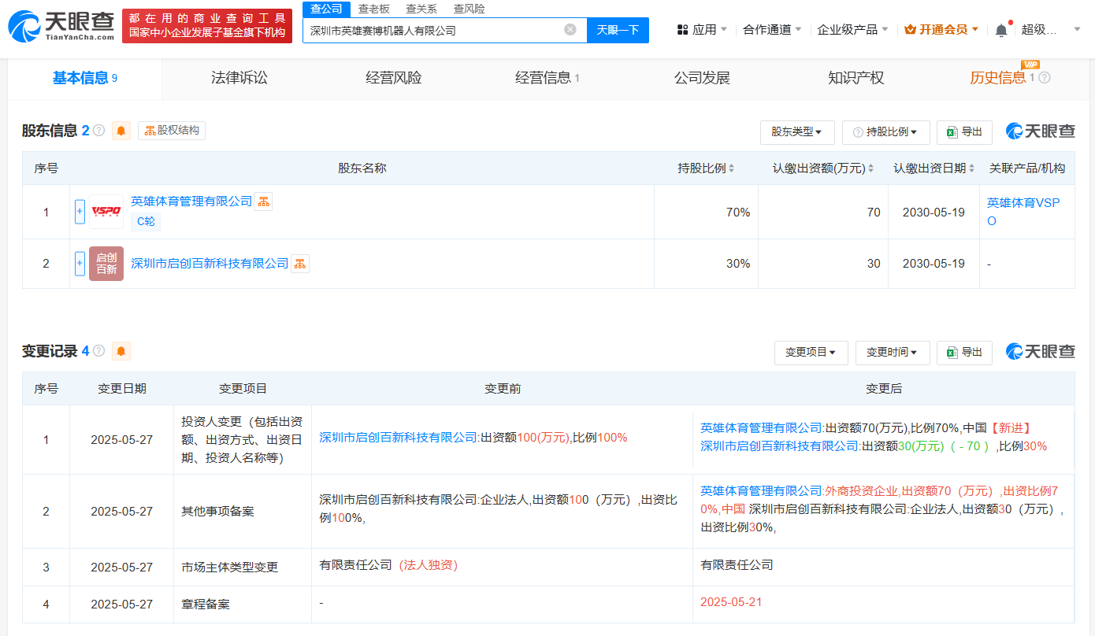This screenshot has height=636, width=1095.
Task: Click the bell icon beside 股东信息
Action: tap(121, 131)
